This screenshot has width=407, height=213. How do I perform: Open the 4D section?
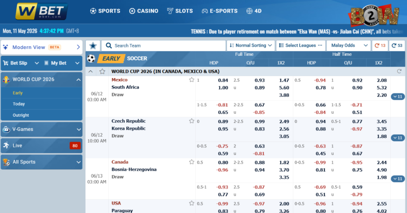pos(254,11)
